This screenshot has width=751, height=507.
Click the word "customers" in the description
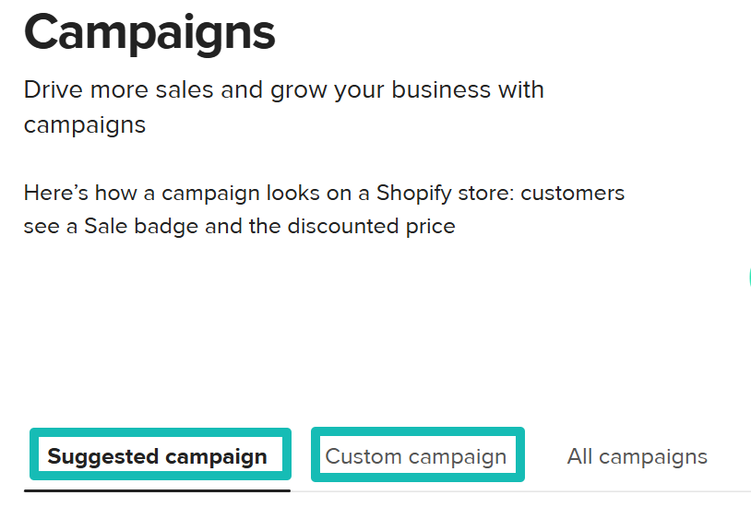(x=573, y=194)
